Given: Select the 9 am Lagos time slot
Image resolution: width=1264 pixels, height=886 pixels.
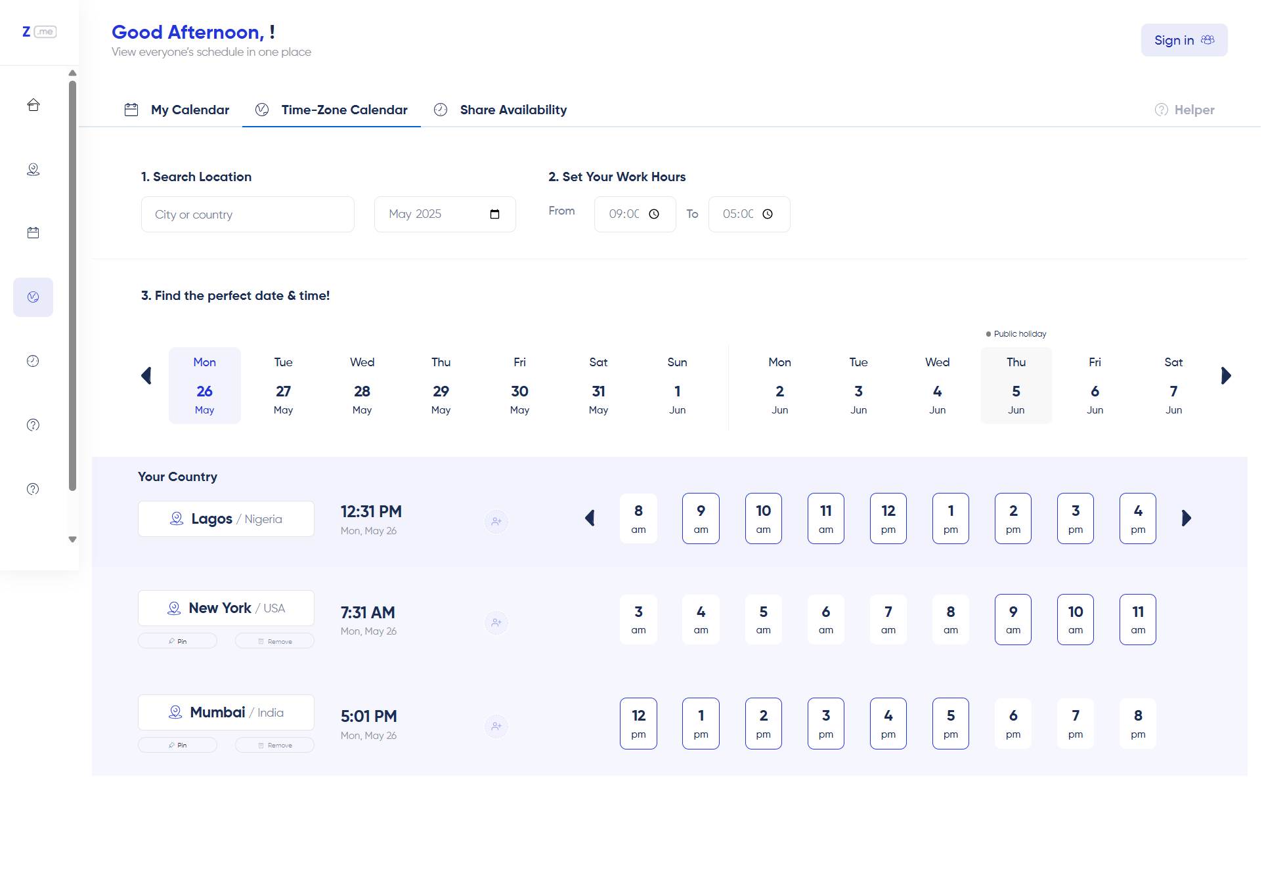Looking at the screenshot, I should point(701,518).
